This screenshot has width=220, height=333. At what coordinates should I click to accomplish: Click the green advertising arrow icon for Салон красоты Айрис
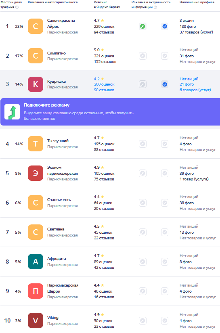pyautogui.click(x=143, y=27)
